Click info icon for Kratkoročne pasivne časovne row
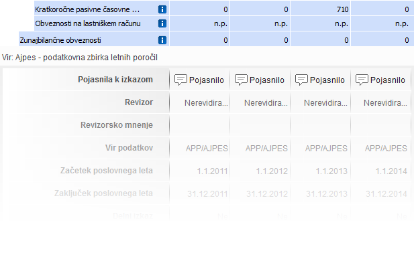Viewport: 414px width, 253px height. (x=162, y=9)
